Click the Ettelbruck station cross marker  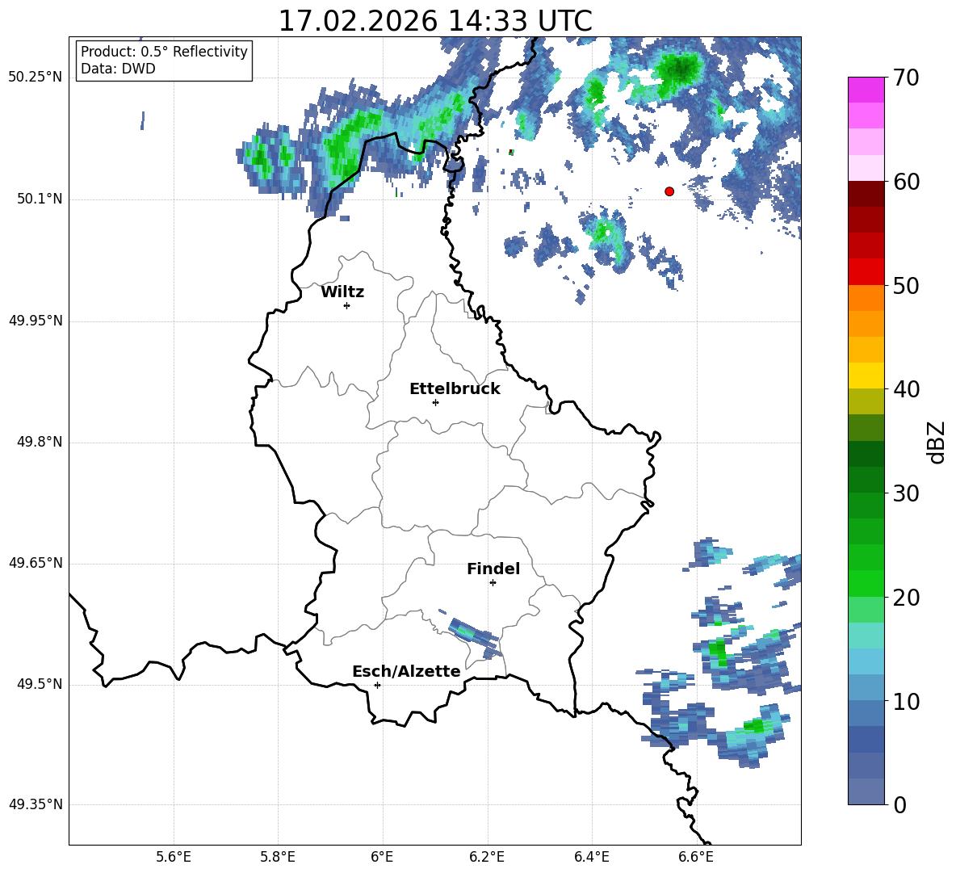pyautogui.click(x=435, y=402)
